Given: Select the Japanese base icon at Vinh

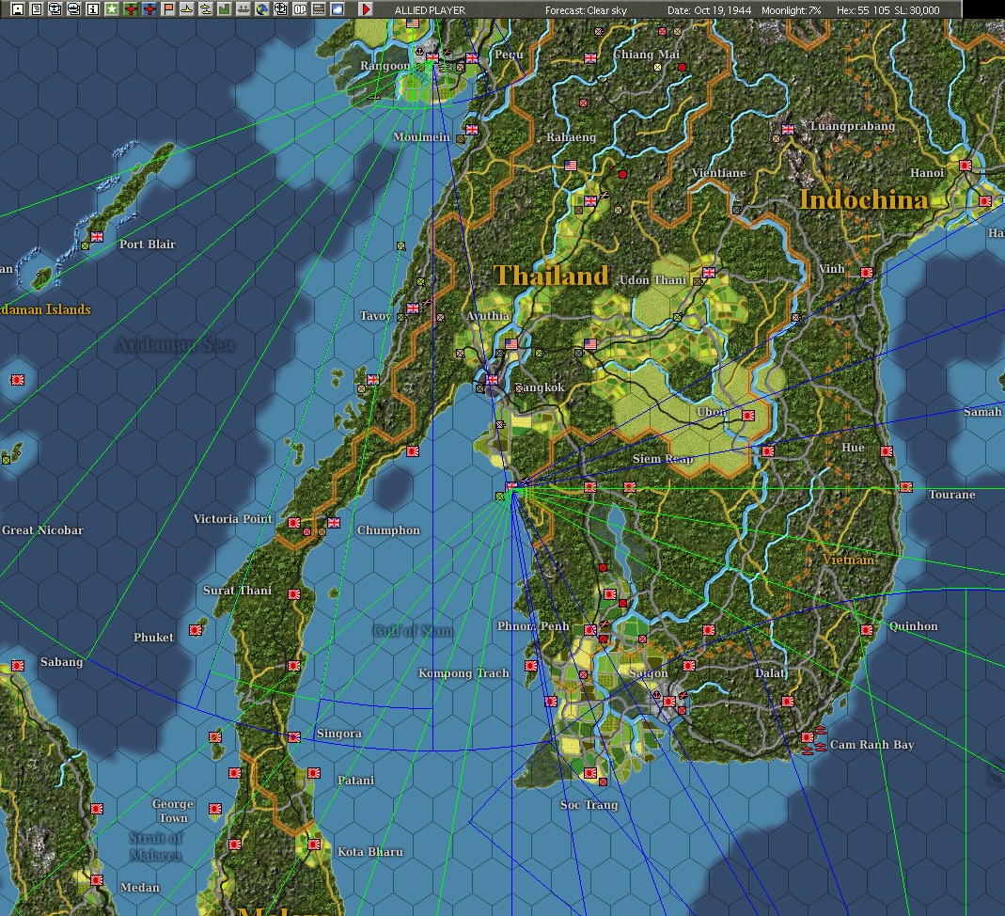Looking at the screenshot, I should point(867,273).
